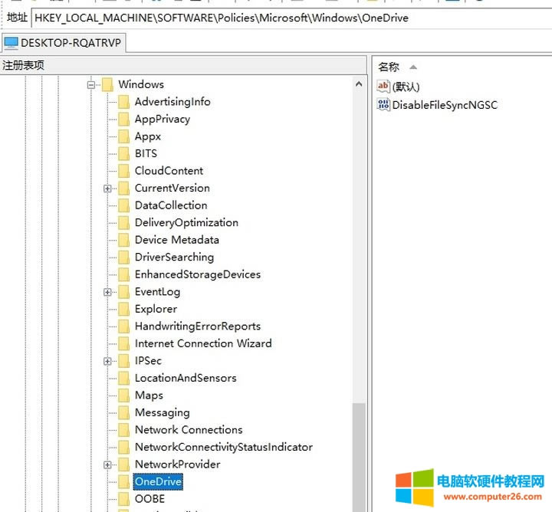Switch to the DESKTOP-RQATRVP tab
The height and width of the screenshot is (512, 552).
click(63, 43)
